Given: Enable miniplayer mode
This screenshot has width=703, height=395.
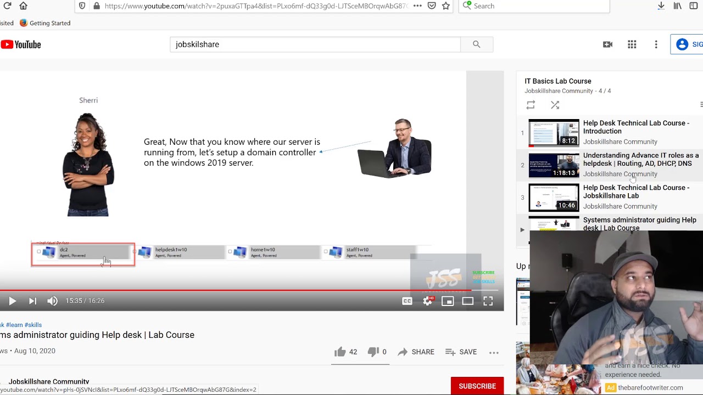Looking at the screenshot, I should tap(448, 301).
